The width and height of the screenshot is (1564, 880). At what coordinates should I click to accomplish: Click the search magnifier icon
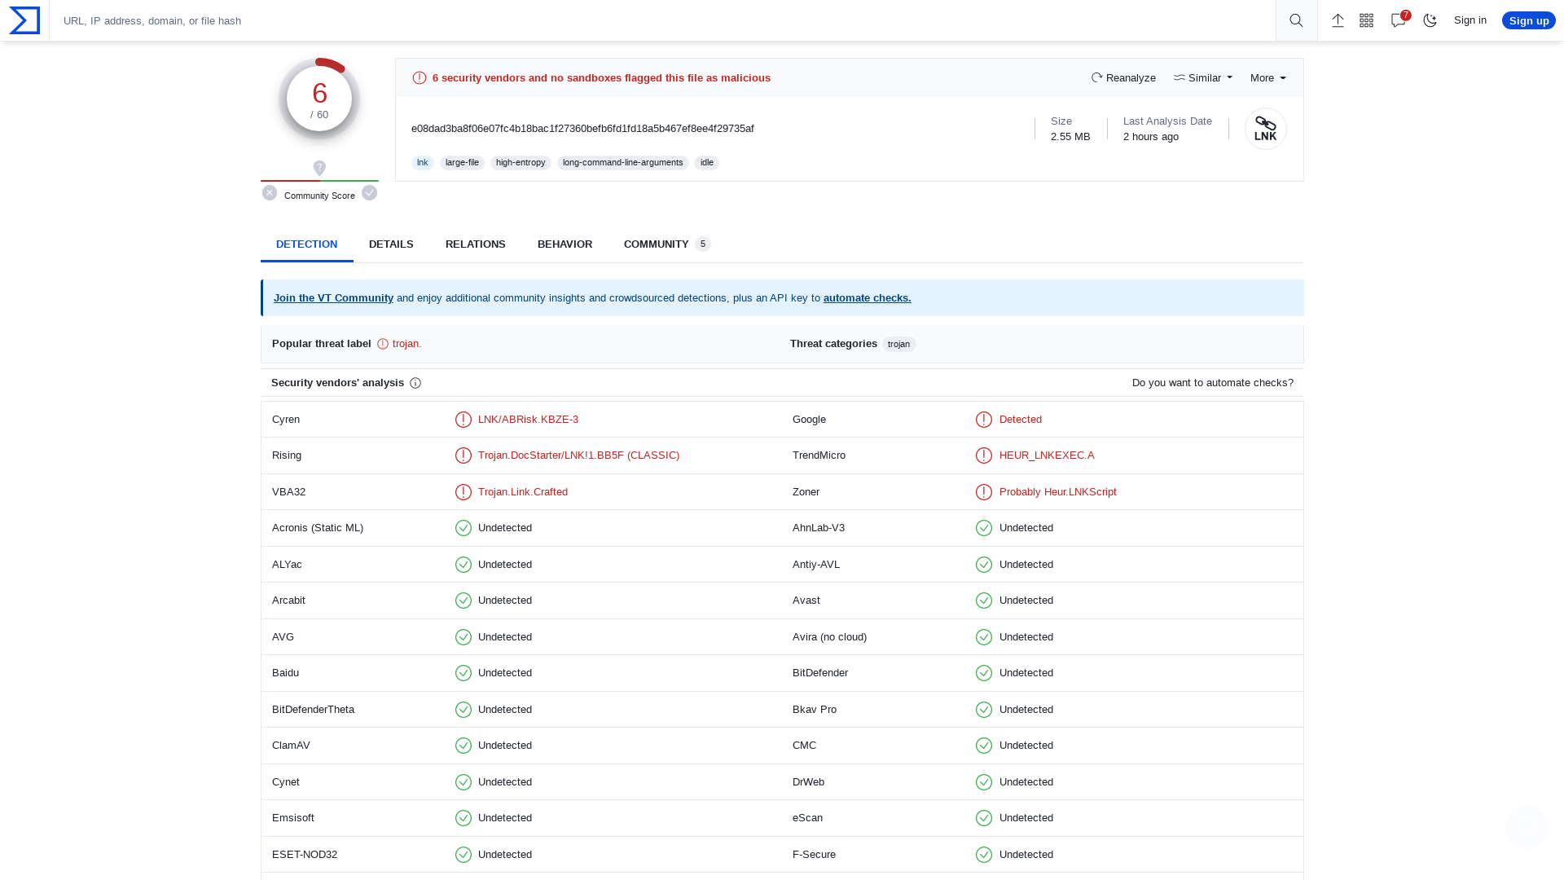[1296, 20]
